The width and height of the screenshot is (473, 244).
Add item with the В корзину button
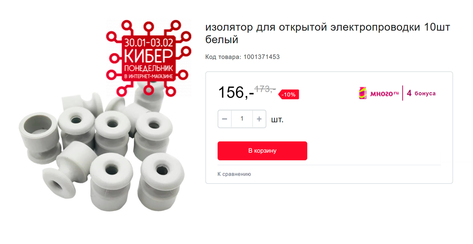[x=262, y=151]
